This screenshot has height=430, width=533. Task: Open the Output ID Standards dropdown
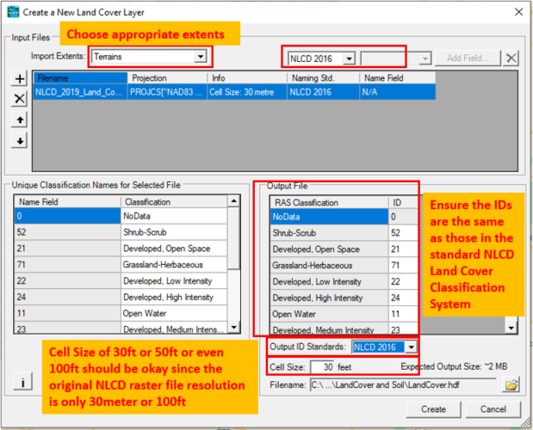click(x=411, y=347)
